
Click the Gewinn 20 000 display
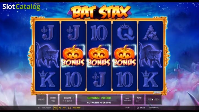click(99, 98)
